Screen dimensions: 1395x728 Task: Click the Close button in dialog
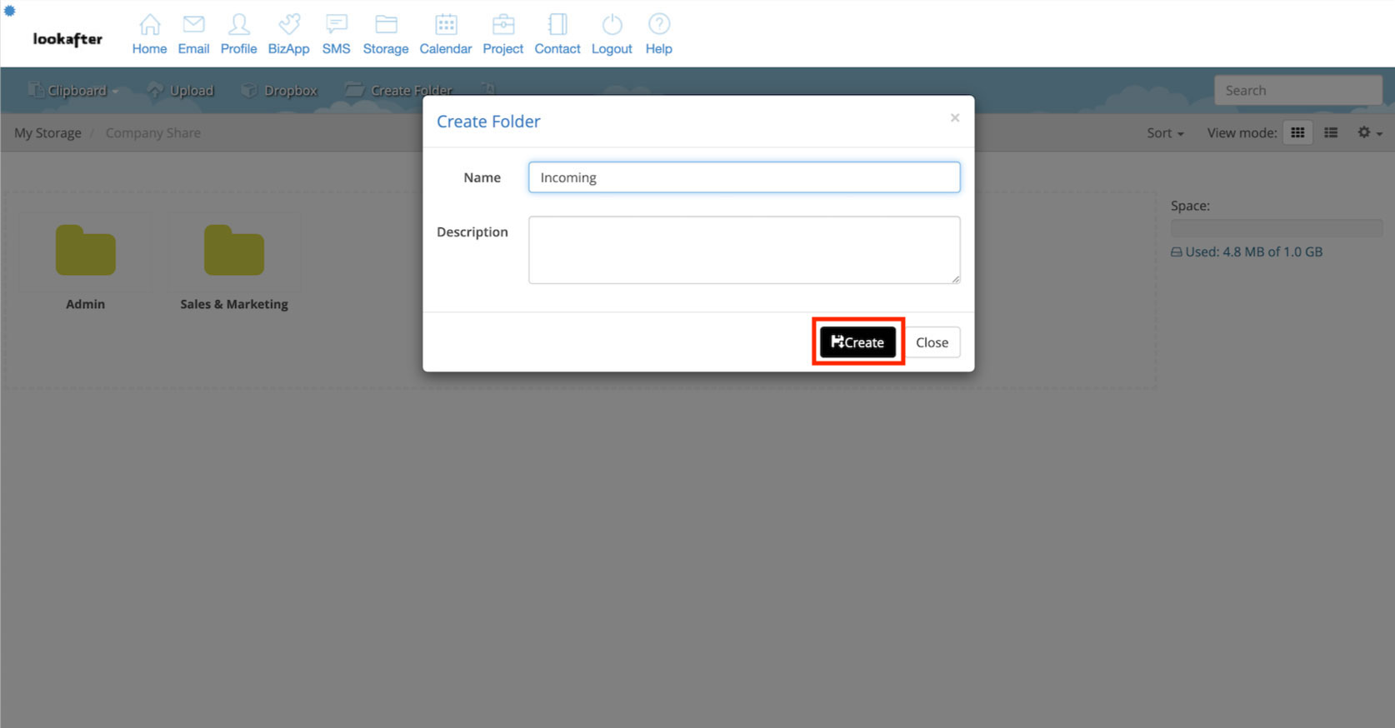(932, 342)
